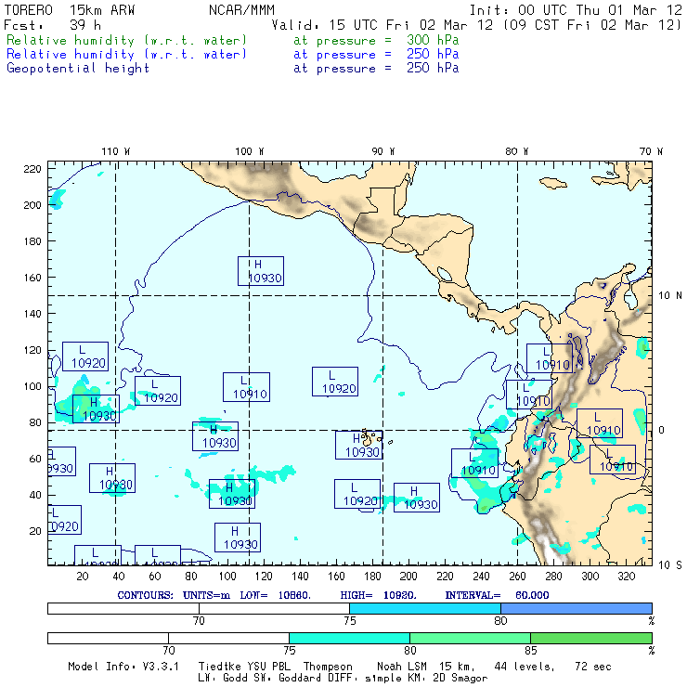Click the 'NCAR/MMM' header text
Image resolution: width=687 pixels, height=687 pixels.
tap(241, 10)
